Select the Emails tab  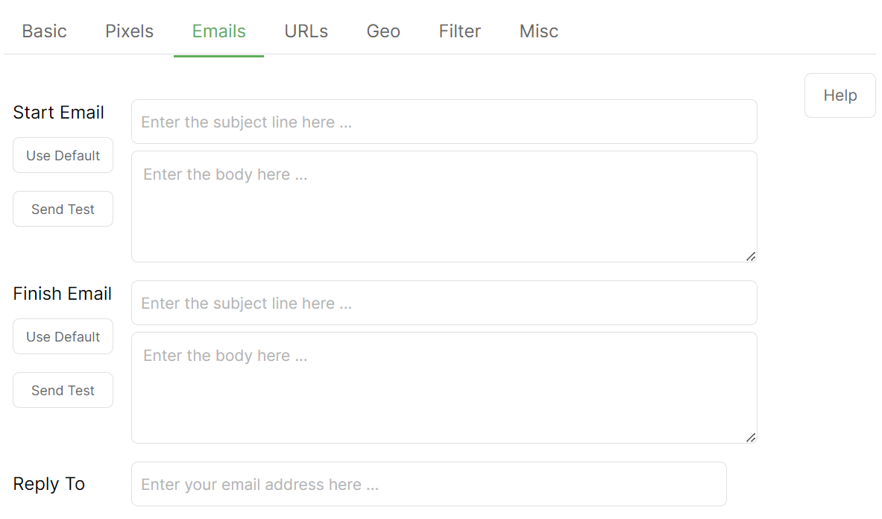[218, 31]
